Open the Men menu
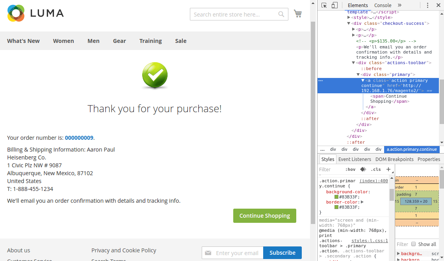The height and width of the screenshot is (261, 444). point(93,41)
